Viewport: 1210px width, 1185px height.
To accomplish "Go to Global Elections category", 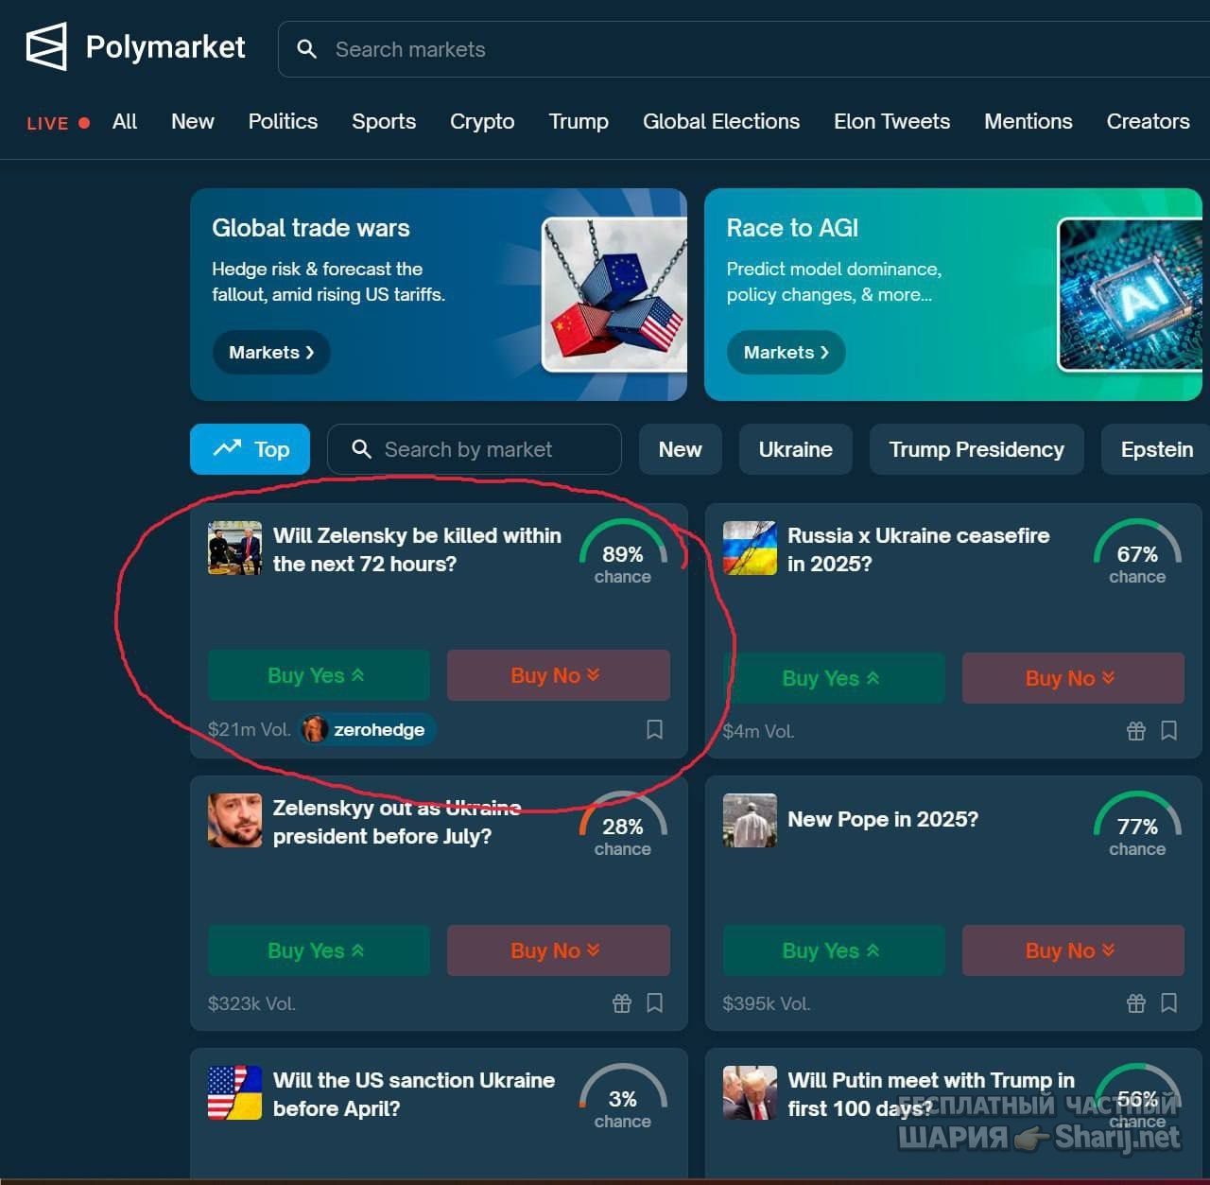I will 721,122.
